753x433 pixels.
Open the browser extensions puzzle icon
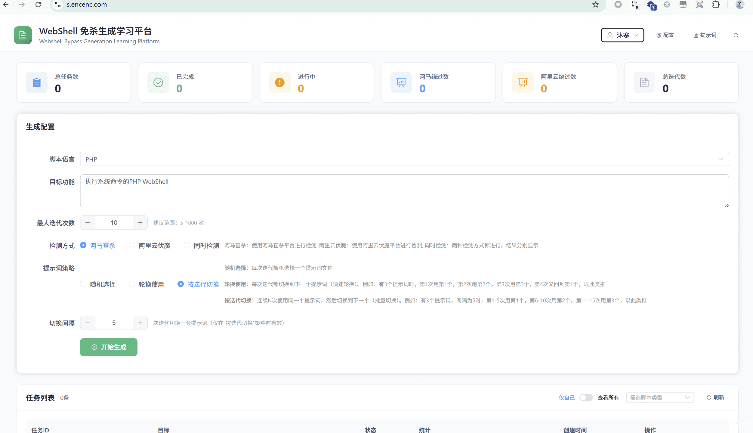[x=715, y=5]
